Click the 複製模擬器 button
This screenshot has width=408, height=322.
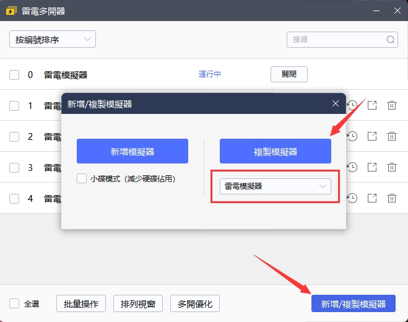click(x=276, y=151)
